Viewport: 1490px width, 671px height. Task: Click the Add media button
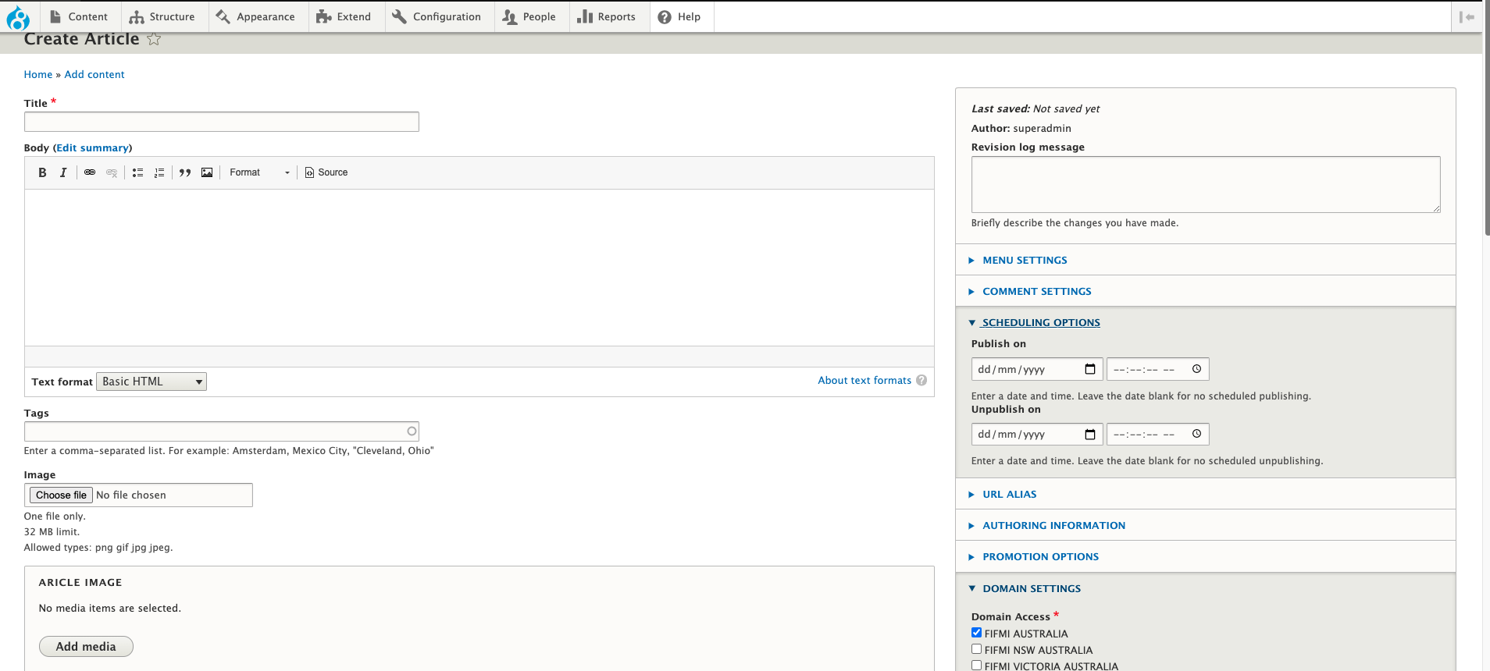point(86,647)
